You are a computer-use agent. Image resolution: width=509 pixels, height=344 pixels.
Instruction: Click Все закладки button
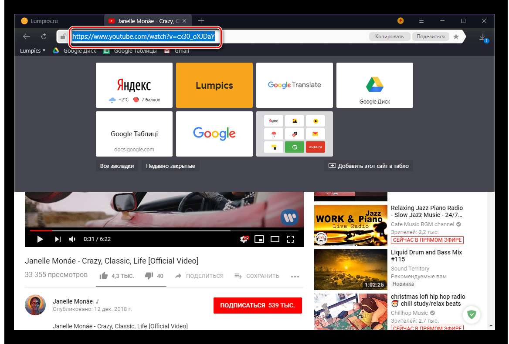pos(117,166)
